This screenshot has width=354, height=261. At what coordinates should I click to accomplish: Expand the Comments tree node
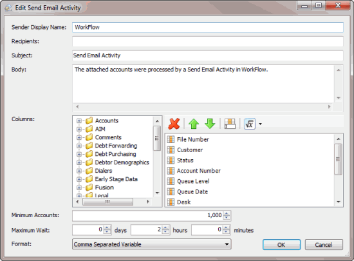(x=79, y=138)
